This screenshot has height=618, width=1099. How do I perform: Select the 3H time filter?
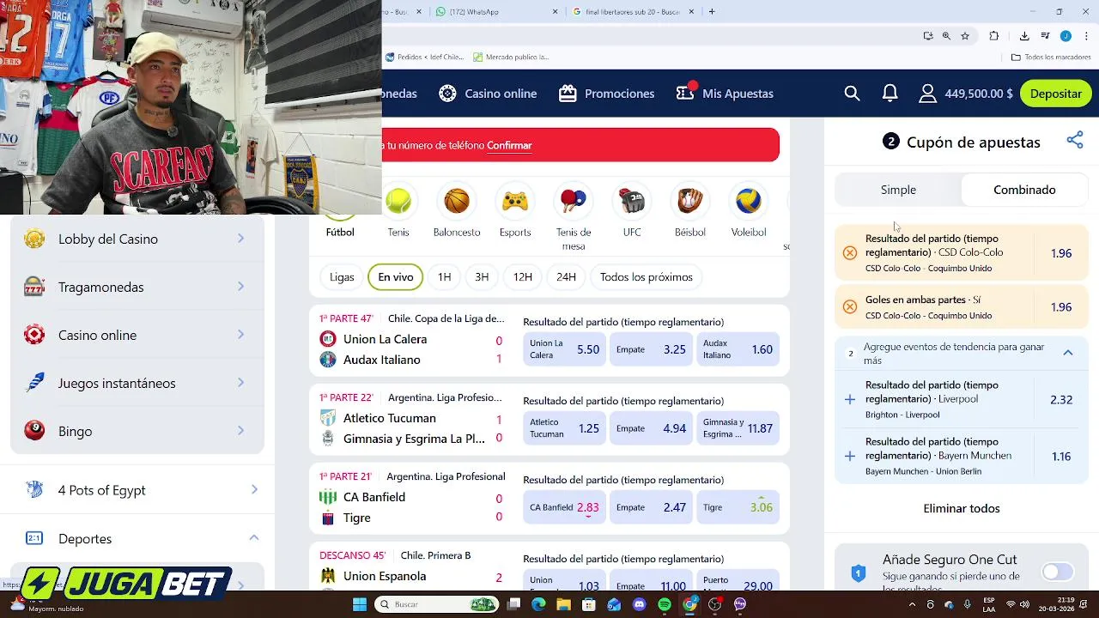tap(482, 277)
